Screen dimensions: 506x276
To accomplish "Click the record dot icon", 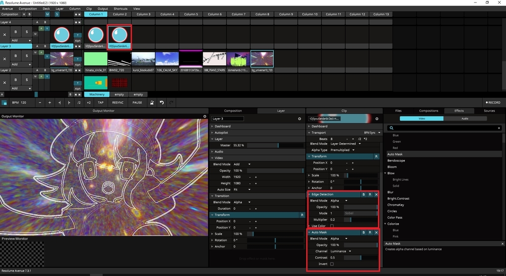I will click(487, 102).
